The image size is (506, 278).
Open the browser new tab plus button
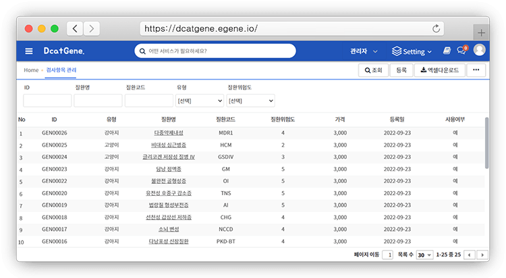click(x=481, y=32)
